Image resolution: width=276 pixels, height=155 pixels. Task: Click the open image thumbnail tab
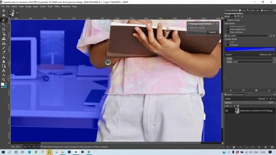click(12, 13)
